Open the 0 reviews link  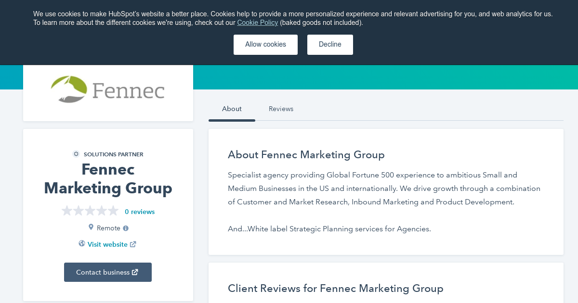pos(140,212)
